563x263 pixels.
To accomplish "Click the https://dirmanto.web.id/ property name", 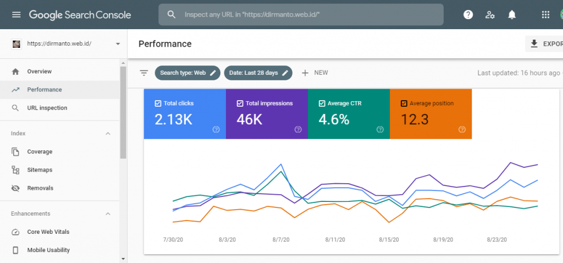I will point(59,44).
